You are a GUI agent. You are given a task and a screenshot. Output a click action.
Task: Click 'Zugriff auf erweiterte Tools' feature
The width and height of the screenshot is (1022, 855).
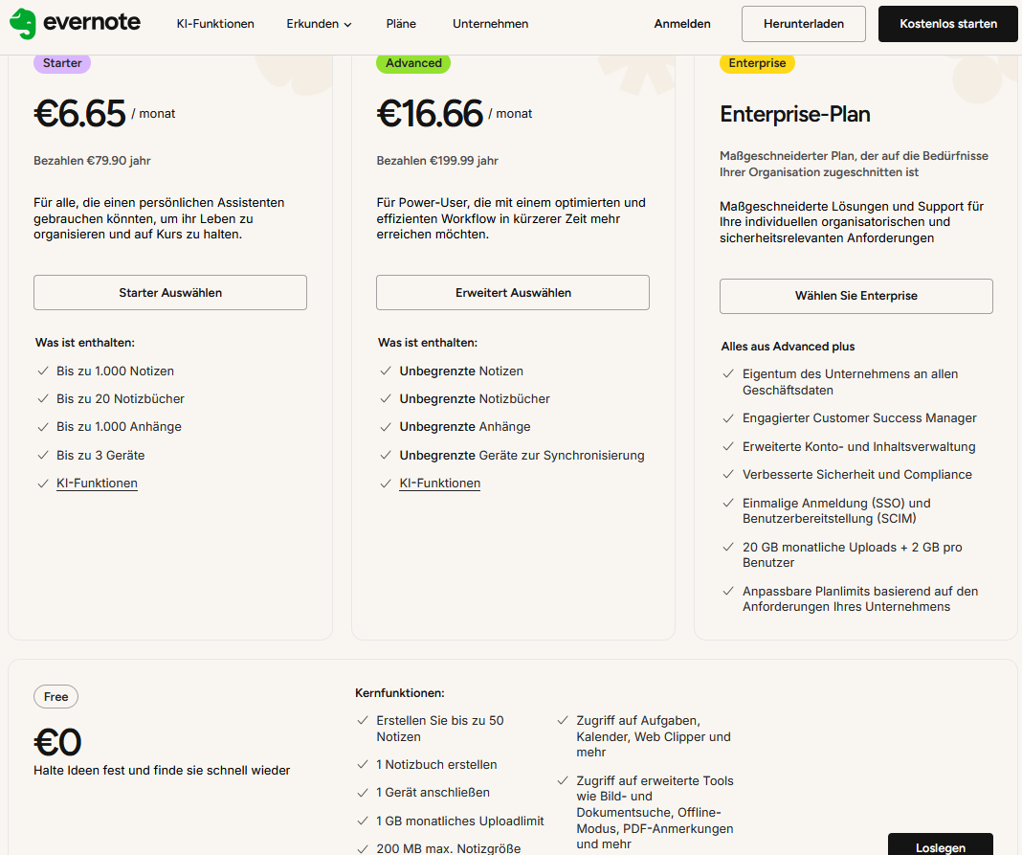[655, 812]
